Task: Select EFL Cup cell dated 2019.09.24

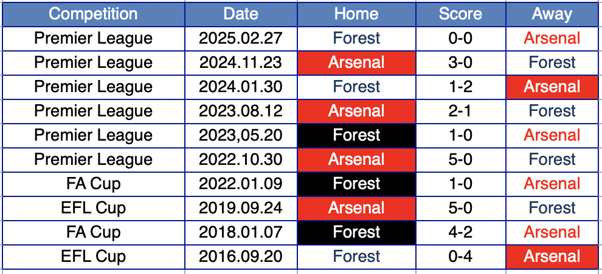Action: click(x=93, y=208)
